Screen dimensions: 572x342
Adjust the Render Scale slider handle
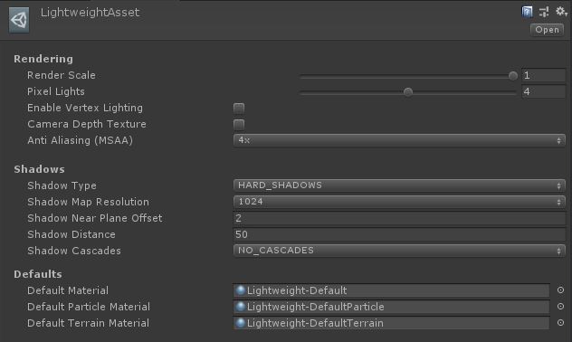(x=513, y=76)
